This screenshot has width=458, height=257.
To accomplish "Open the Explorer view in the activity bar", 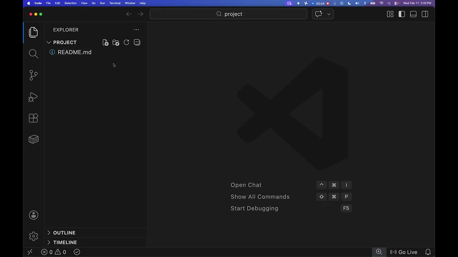I will click(x=33, y=32).
